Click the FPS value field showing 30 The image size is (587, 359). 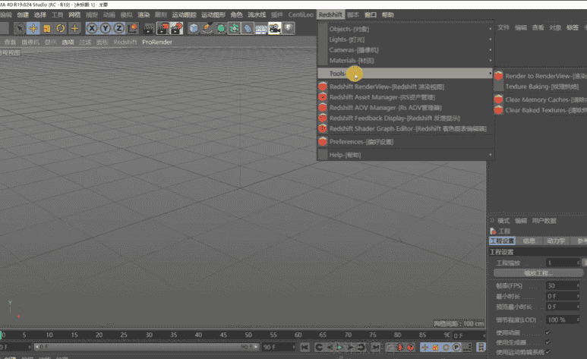[x=563, y=285]
